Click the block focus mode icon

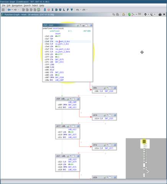click(x=152, y=15)
